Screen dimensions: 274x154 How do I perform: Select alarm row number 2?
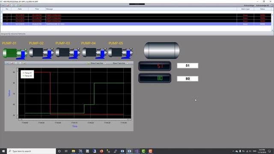click(137, 18)
